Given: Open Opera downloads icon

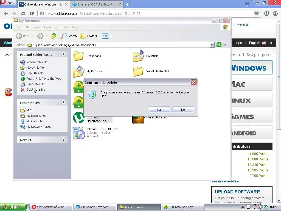Looking at the screenshot, I should tap(266, 13).
